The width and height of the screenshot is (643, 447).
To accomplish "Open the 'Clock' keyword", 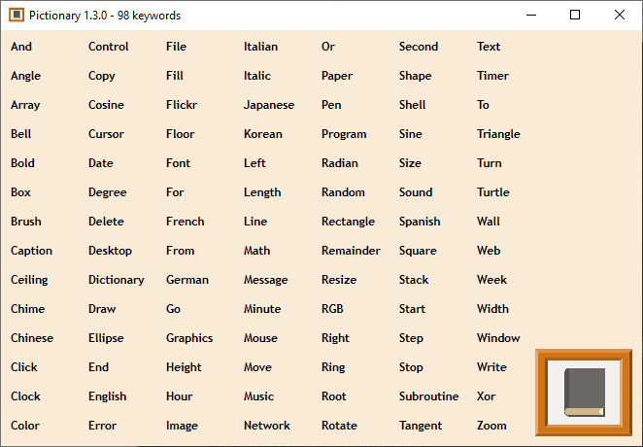I will 26,396.
